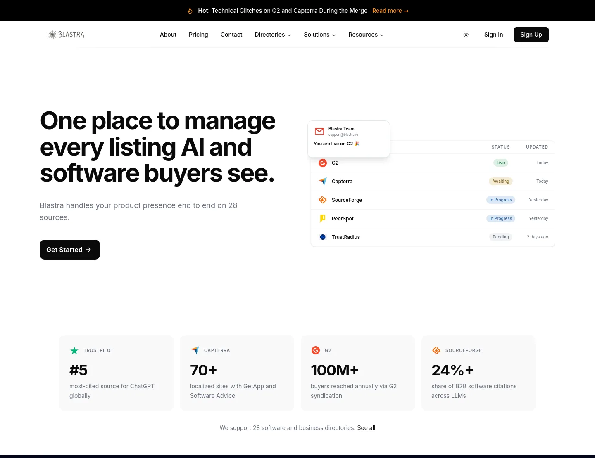Click the "2 days ago" updated value
This screenshot has width=595, height=458.
click(538, 237)
